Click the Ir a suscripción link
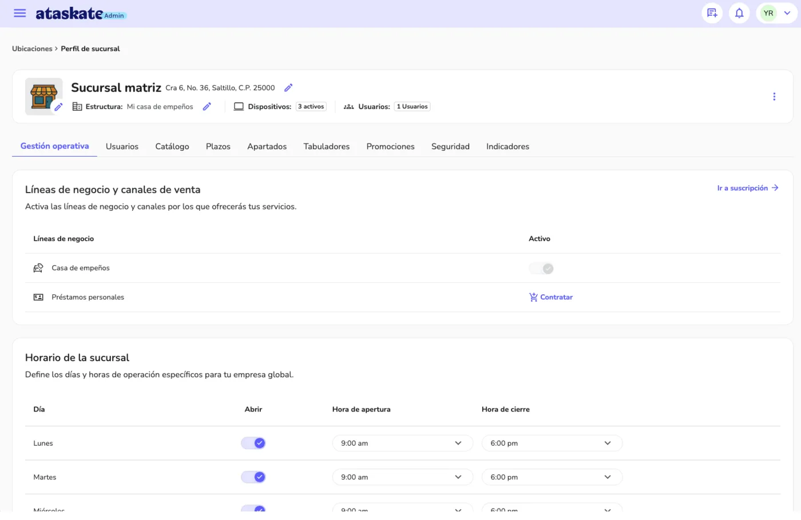 [x=748, y=188]
